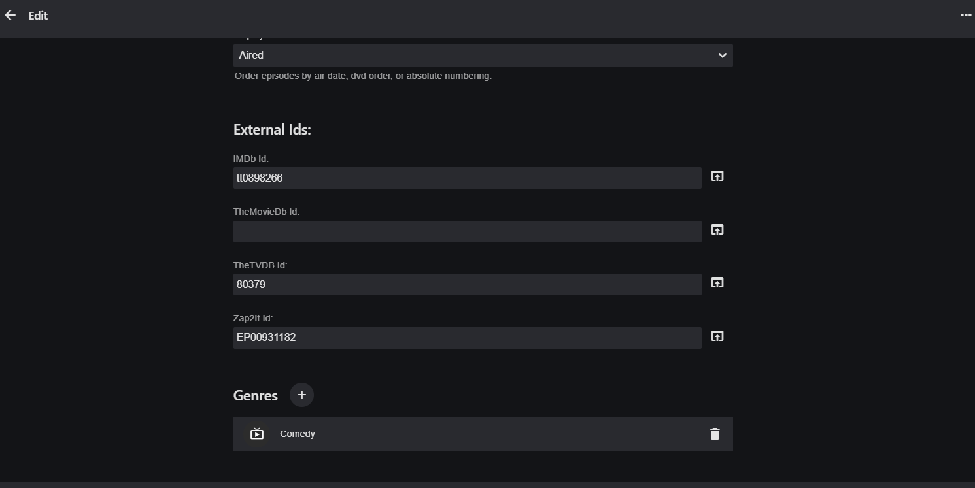Go back using the arrow beside Edit

pos(10,16)
